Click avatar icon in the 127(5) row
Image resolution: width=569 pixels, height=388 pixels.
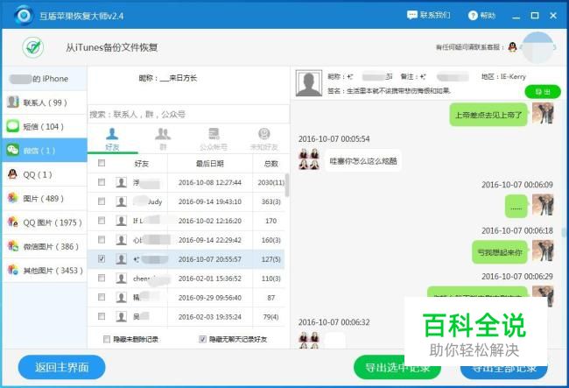click(121, 259)
